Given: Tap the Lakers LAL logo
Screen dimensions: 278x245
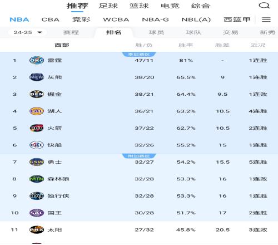Looking at the screenshot, I should pos(37,111).
